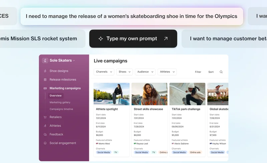Viewport: 267px width, 163px height.
Task: Go to Retailers in the sidebar
Action: pyautogui.click(x=55, y=117)
